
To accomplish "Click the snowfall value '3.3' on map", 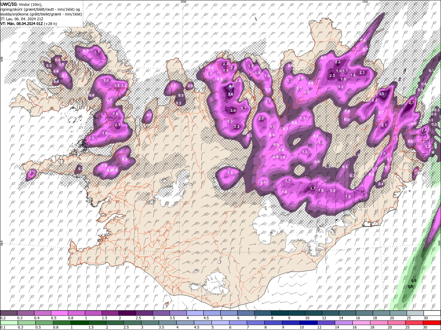I will tap(381, 94).
